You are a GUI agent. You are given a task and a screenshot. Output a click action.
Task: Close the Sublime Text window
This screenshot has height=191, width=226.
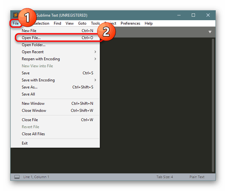(x=208, y=15)
